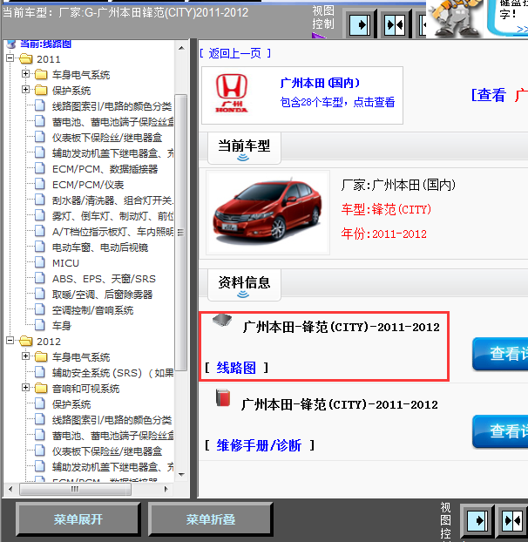Click red book icon beside 维修手册 entry

pos(223,398)
